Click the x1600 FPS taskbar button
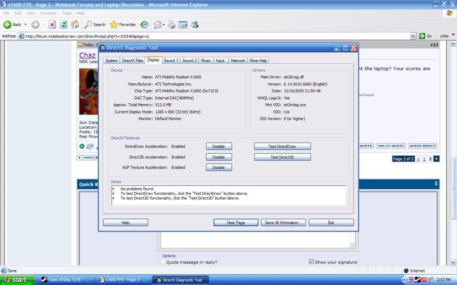Screen dimensions: 457x285 tap(123, 280)
